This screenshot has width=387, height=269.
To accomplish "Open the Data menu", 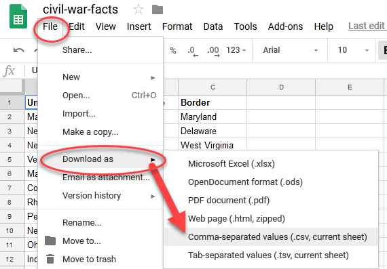I will (x=213, y=26).
